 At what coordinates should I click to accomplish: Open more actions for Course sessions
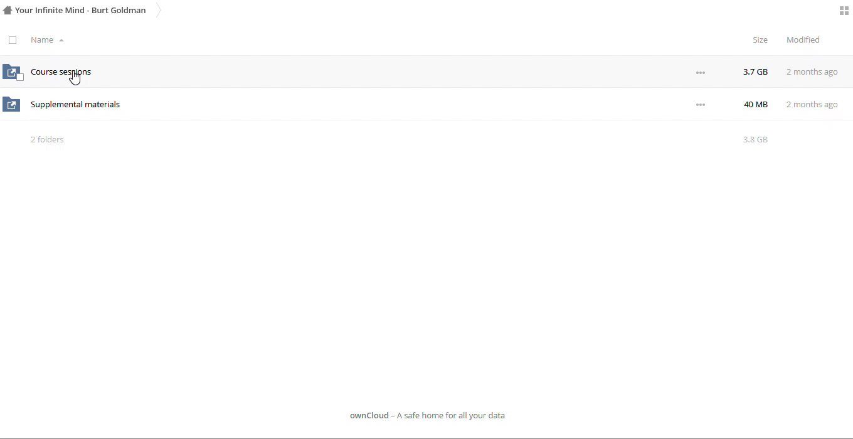coord(701,73)
